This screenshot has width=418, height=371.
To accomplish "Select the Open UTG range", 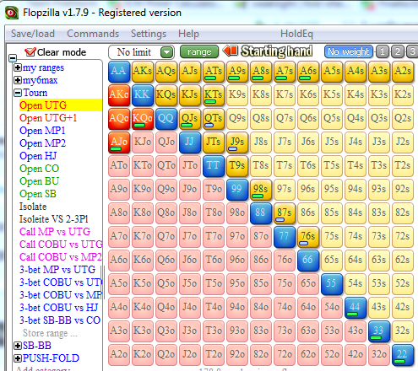I will [61, 105].
